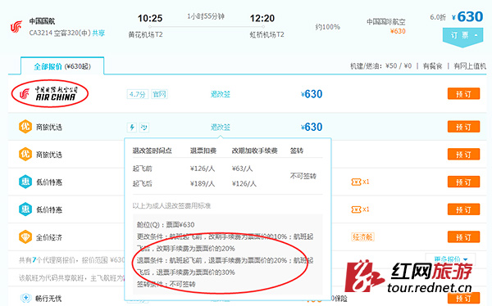This screenshot has height=306, width=492.
Task: Click the AIR CHINA airline logo in quotes list
Action: (x=49, y=93)
